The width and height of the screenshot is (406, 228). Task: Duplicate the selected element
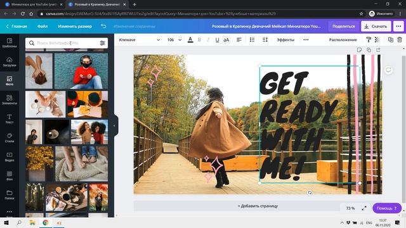click(x=391, y=40)
